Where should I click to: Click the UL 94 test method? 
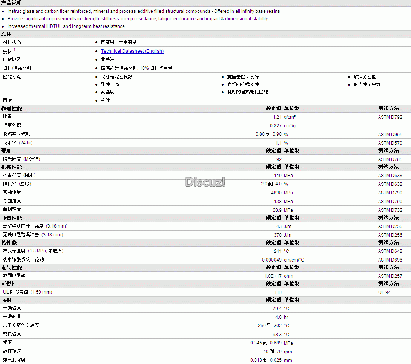pyautogui.click(x=384, y=292)
